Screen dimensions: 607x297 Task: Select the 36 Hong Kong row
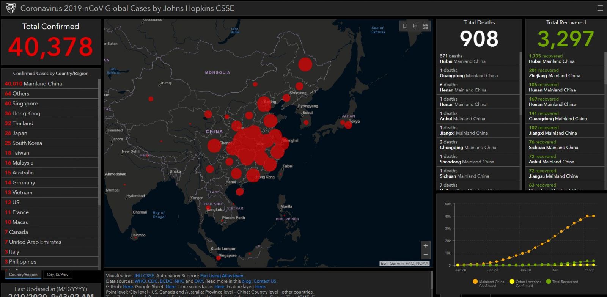coord(50,113)
